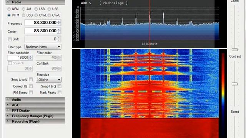Click the CW Shift value field
Screen dimensions: 246x138
47,68
